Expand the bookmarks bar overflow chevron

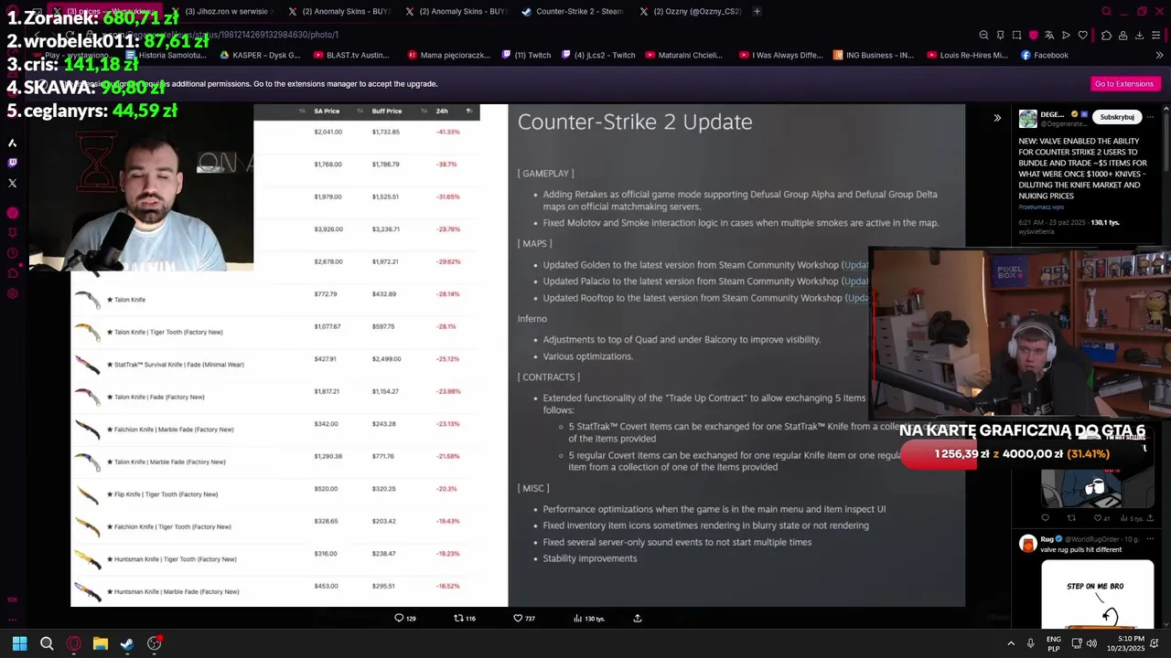[1159, 55]
